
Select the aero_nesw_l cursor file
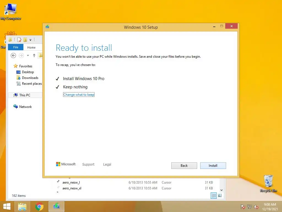click(x=71, y=182)
